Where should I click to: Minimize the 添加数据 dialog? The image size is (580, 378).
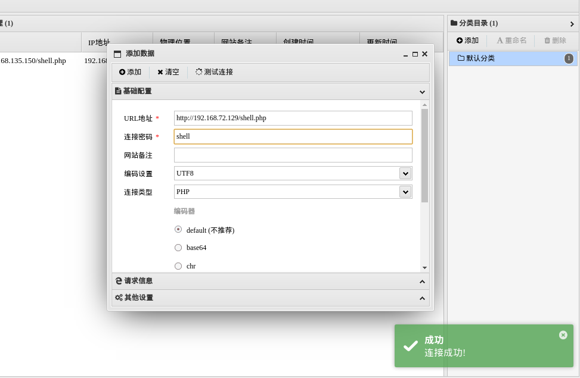pyautogui.click(x=405, y=54)
